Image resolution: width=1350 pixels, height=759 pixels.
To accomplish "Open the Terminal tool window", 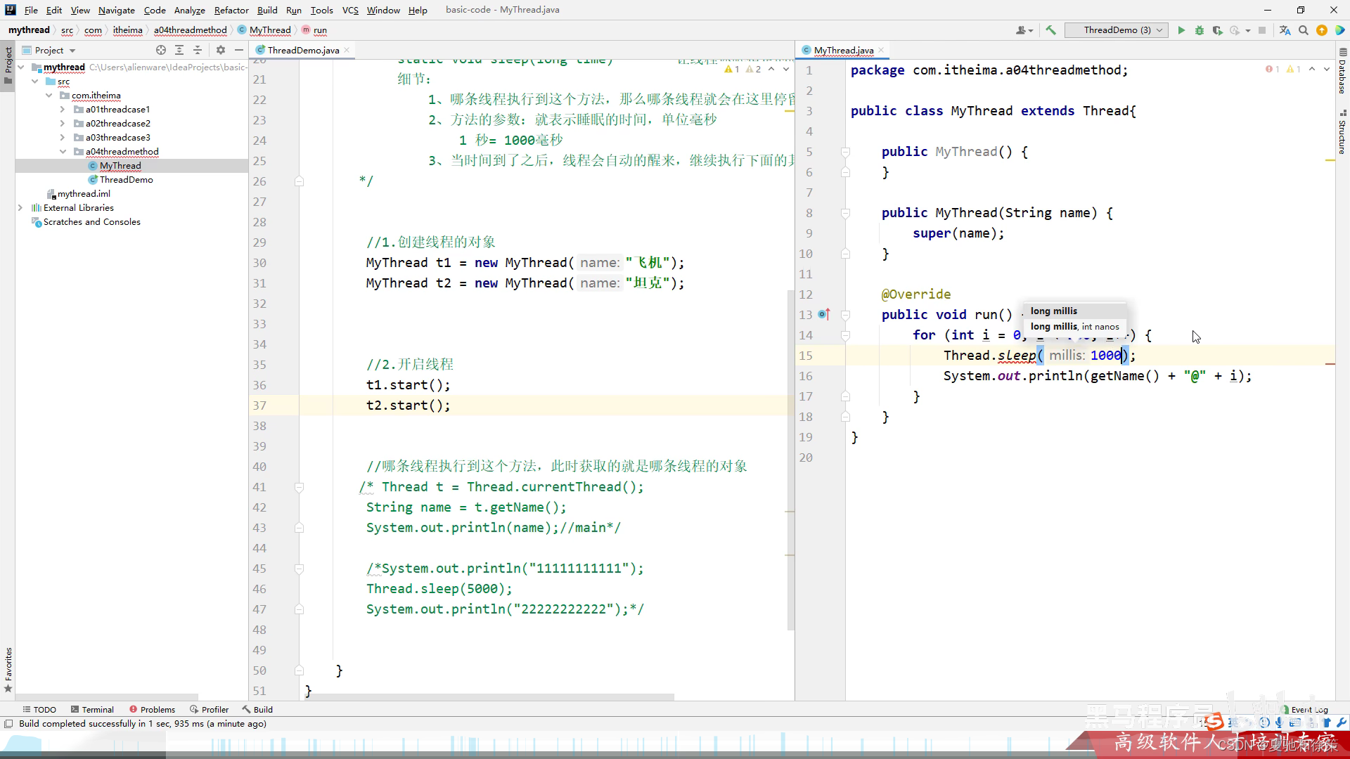I will 92,710.
